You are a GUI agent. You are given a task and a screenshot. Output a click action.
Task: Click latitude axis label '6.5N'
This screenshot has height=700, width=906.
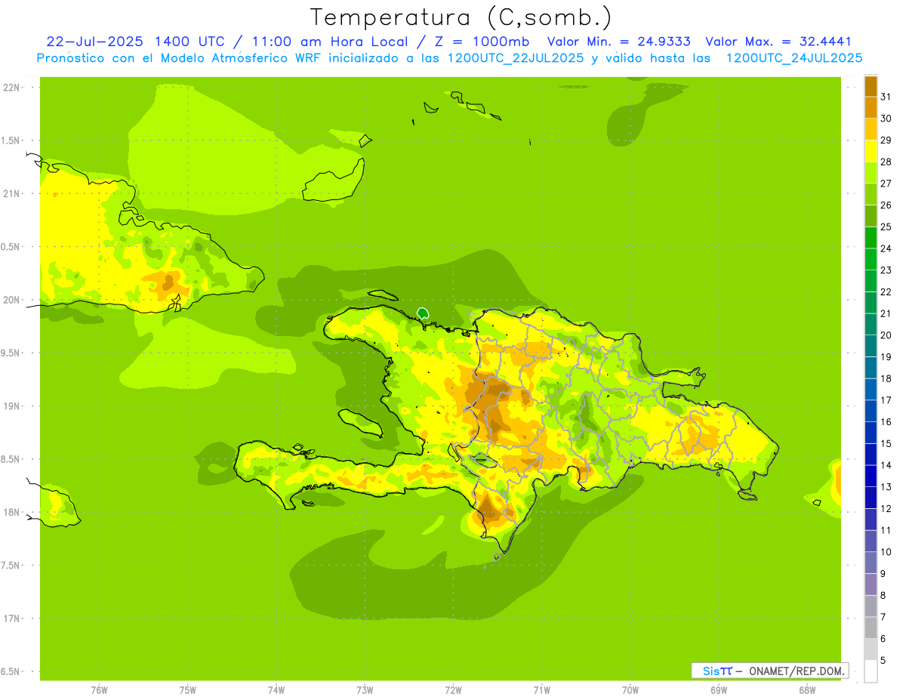pyautogui.click(x=11, y=672)
